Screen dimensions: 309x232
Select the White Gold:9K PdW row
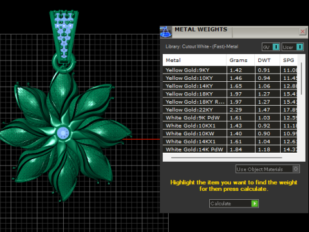230,118
